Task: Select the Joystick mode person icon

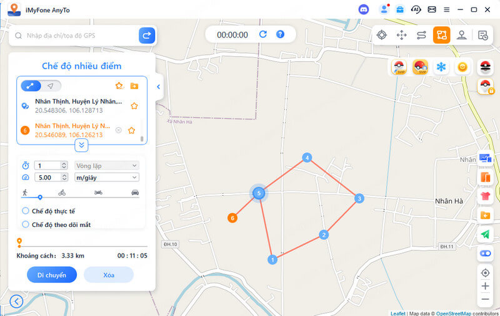Action: [461, 35]
